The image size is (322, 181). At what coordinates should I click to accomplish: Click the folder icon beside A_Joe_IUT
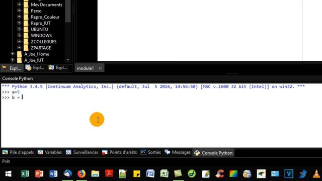19,60
